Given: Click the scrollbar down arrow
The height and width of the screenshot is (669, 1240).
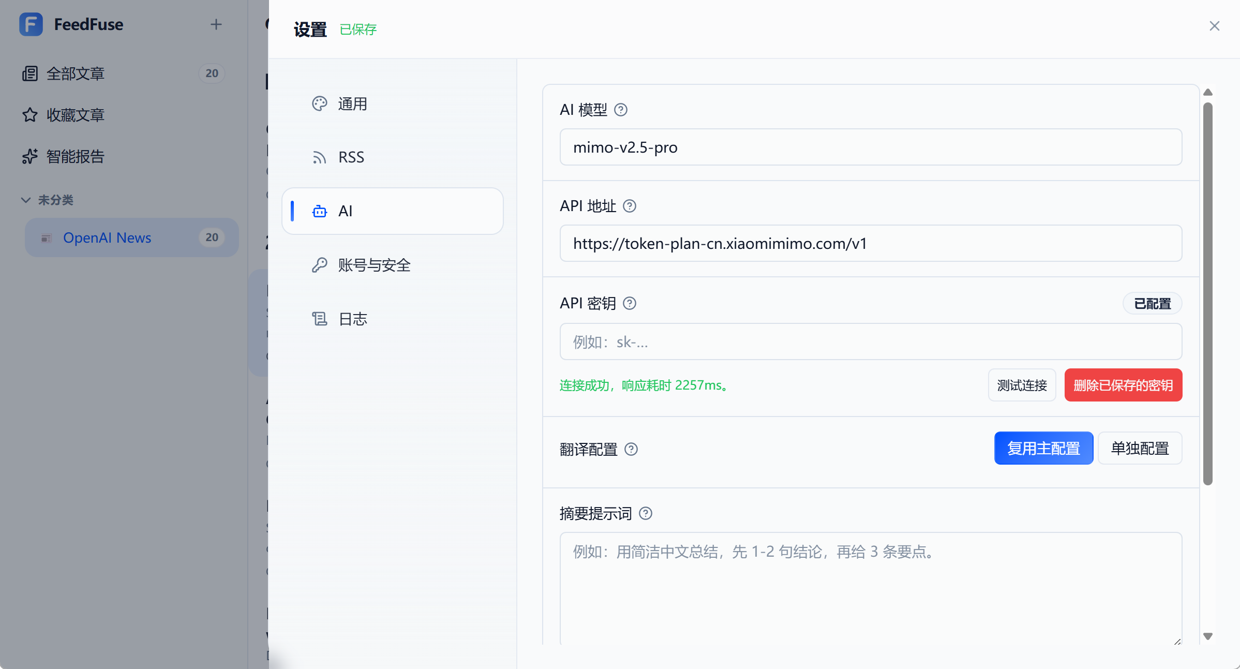Looking at the screenshot, I should [x=1208, y=636].
